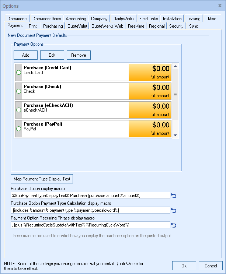Image resolution: width=226 pixels, height=274 pixels.
Task: Open the Field Links tab
Action: (x=148, y=19)
